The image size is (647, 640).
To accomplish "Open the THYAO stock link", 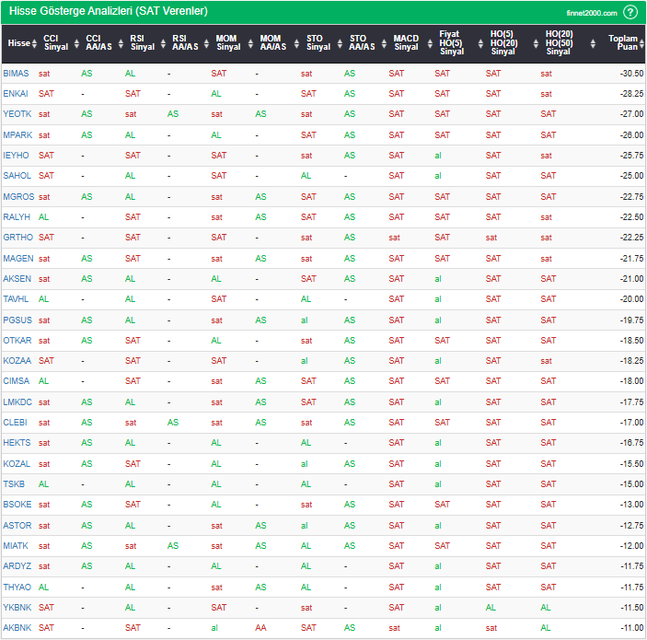I will (x=17, y=587).
